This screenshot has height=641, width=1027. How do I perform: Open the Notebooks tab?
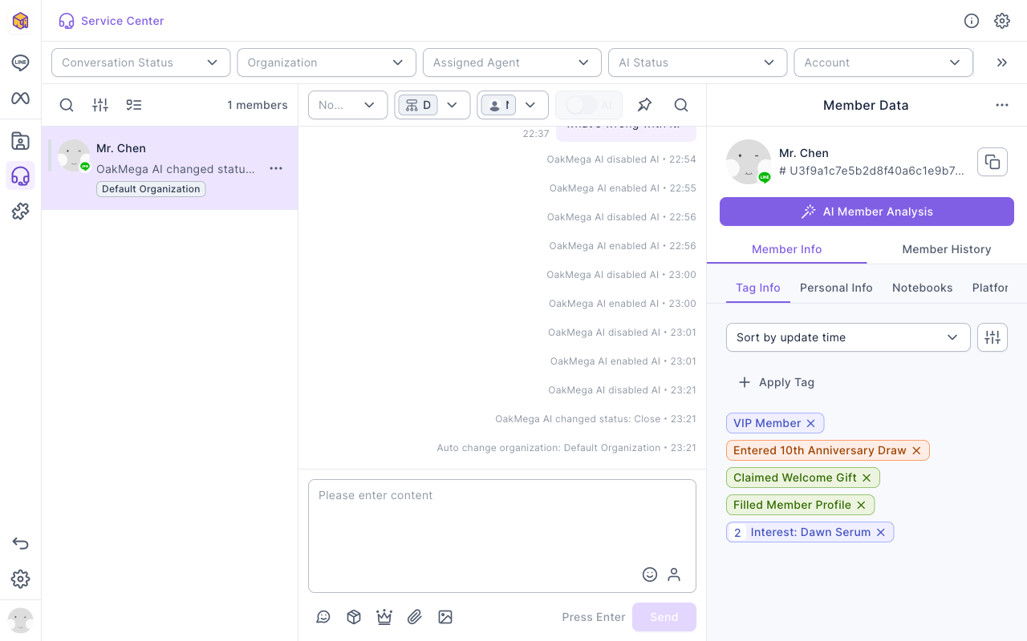coord(923,288)
